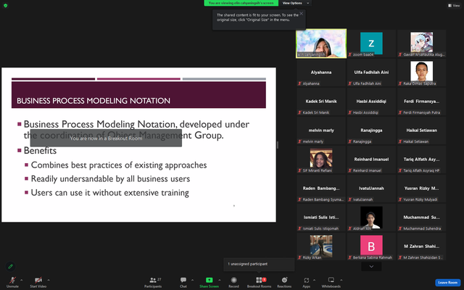Image resolution: width=464 pixels, height=290 pixels.
Task: Click the slide title Business Process Modeling Notation
Action: (x=94, y=101)
